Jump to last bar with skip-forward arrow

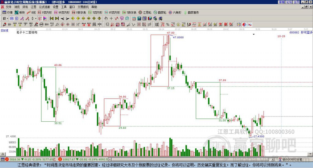click(57, 19)
